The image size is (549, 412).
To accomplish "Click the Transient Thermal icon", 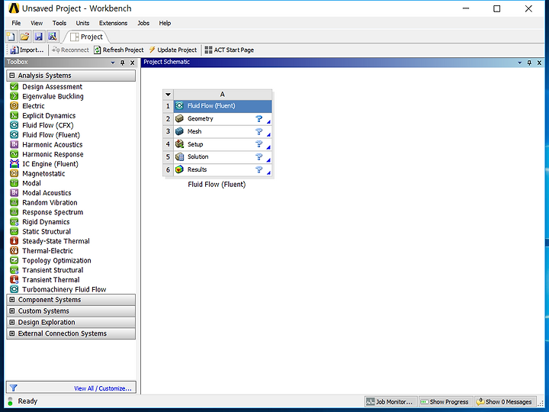I will (14, 279).
